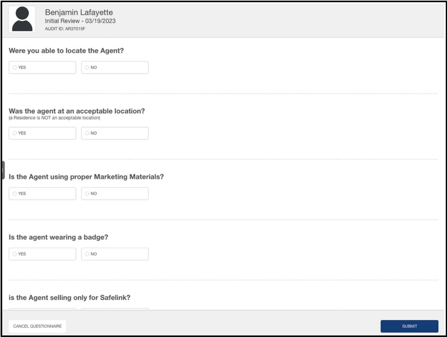Click the 'Is the agent wearing a badge?' heading
This screenshot has height=337, width=447.
[58, 237]
